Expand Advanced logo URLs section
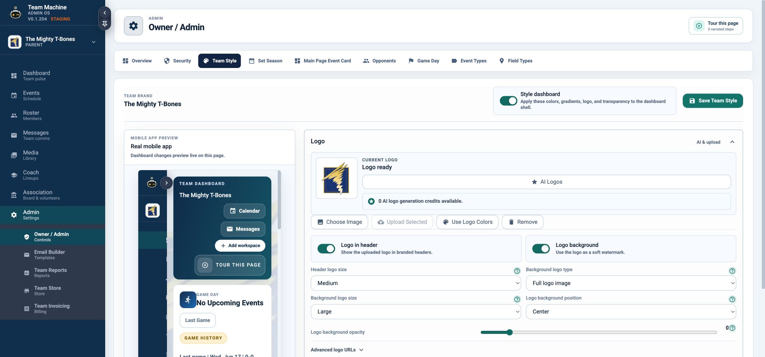The height and width of the screenshot is (357, 765). (337, 350)
